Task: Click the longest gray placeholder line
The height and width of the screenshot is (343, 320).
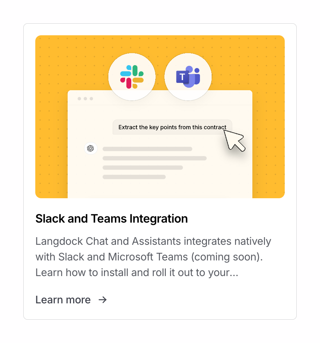Action: coord(154,158)
